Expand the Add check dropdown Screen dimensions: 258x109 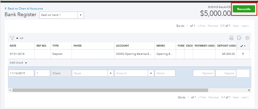tap(18, 63)
